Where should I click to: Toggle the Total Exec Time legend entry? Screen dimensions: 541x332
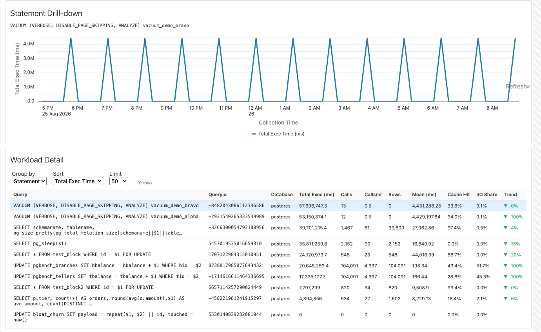tap(278, 134)
